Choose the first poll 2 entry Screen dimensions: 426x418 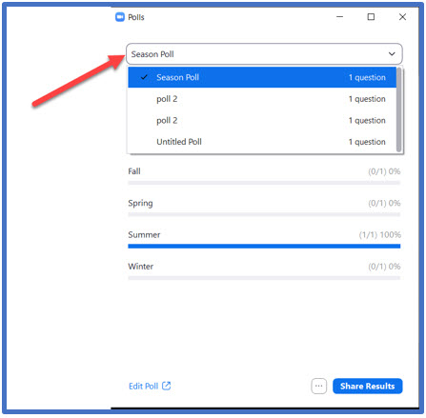262,99
